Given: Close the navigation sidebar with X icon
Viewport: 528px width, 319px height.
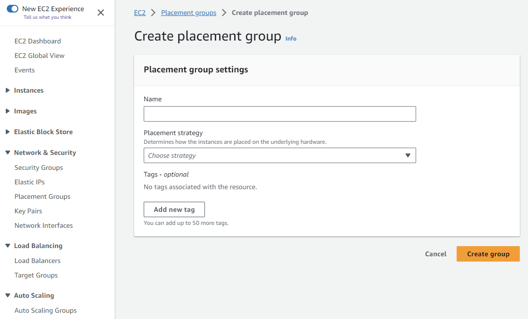Looking at the screenshot, I should (x=101, y=13).
